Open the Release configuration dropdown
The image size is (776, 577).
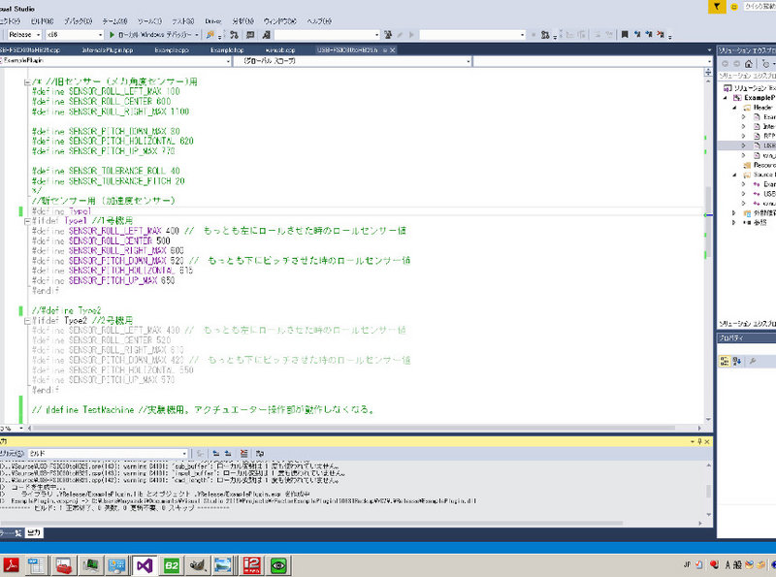tap(24, 35)
